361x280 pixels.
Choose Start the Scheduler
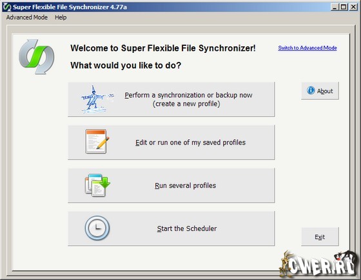tap(171, 228)
